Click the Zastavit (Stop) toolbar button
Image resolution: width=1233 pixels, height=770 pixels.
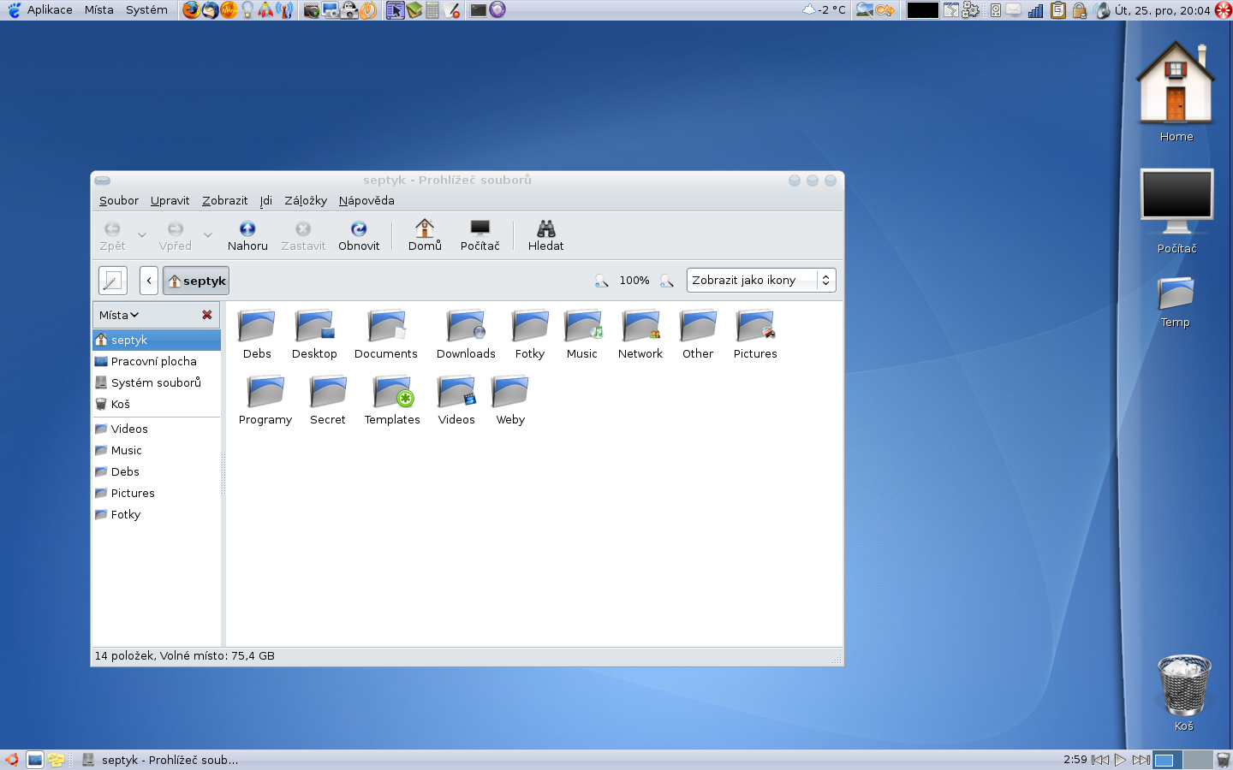point(303,235)
